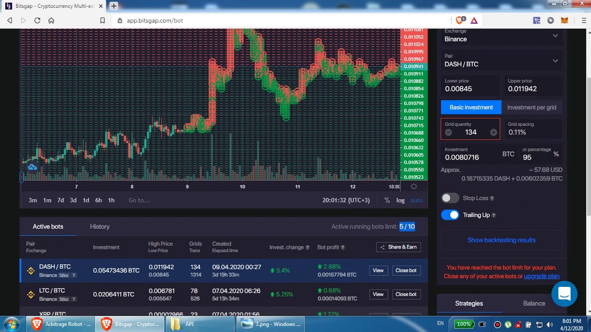Close the Bitsgap browser tab
Viewport: 591px width, 332px height.
[101, 6]
